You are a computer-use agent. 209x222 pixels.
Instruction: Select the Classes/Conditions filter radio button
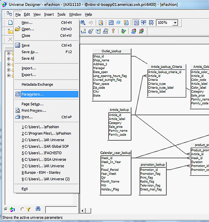(22, 209)
